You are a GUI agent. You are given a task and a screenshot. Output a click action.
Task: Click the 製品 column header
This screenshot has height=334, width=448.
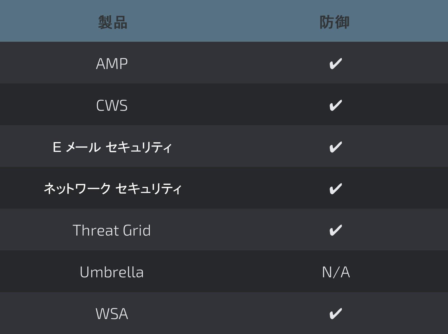[x=113, y=22]
